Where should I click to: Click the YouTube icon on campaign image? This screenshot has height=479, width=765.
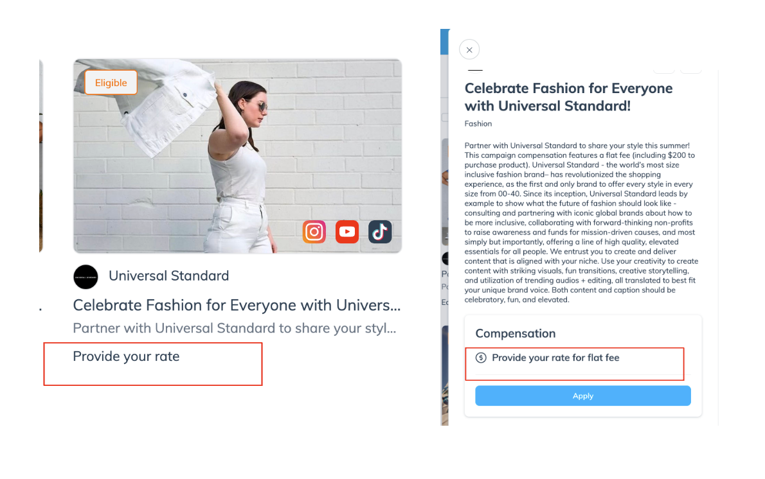(x=347, y=232)
